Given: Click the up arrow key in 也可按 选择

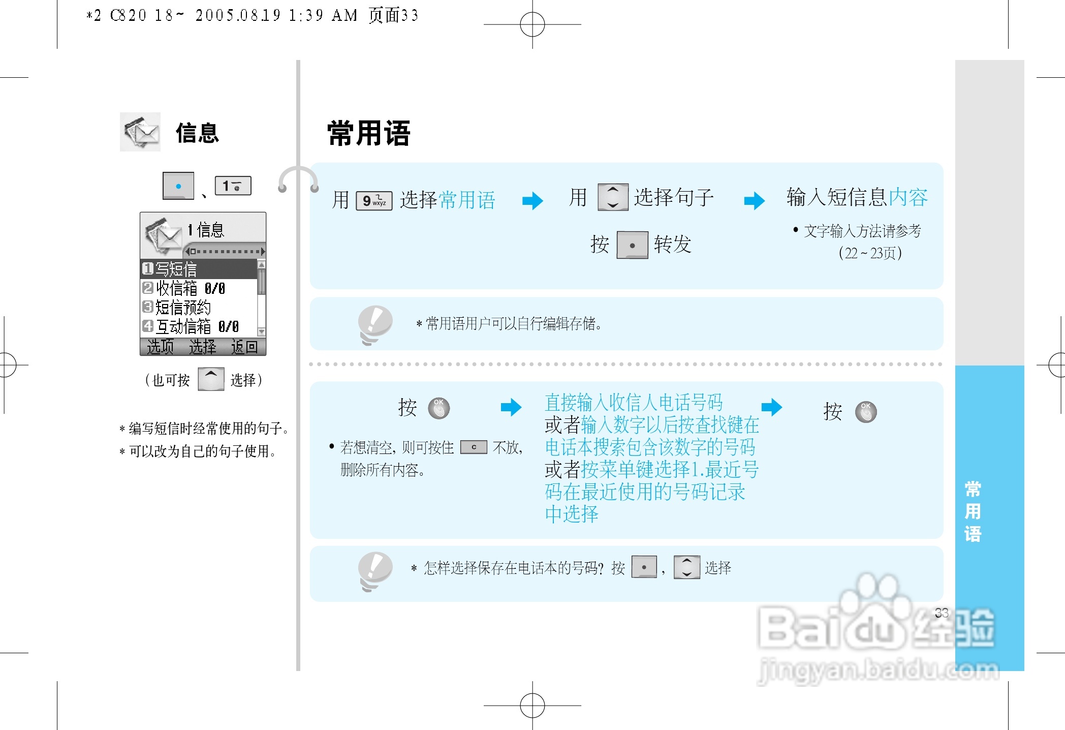Looking at the screenshot, I should 211,379.
